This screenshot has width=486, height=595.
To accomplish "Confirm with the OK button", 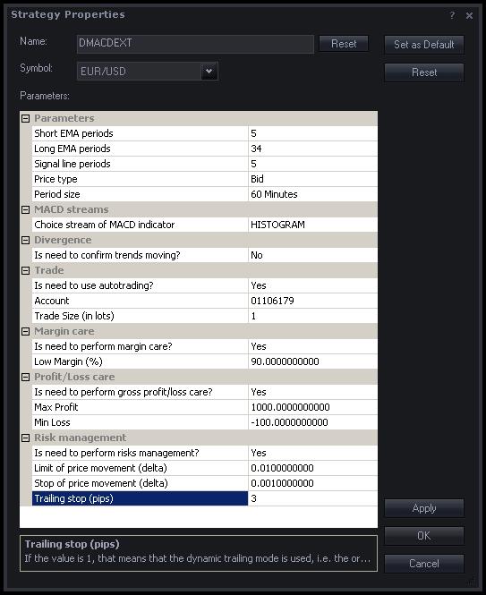I will coord(424,536).
